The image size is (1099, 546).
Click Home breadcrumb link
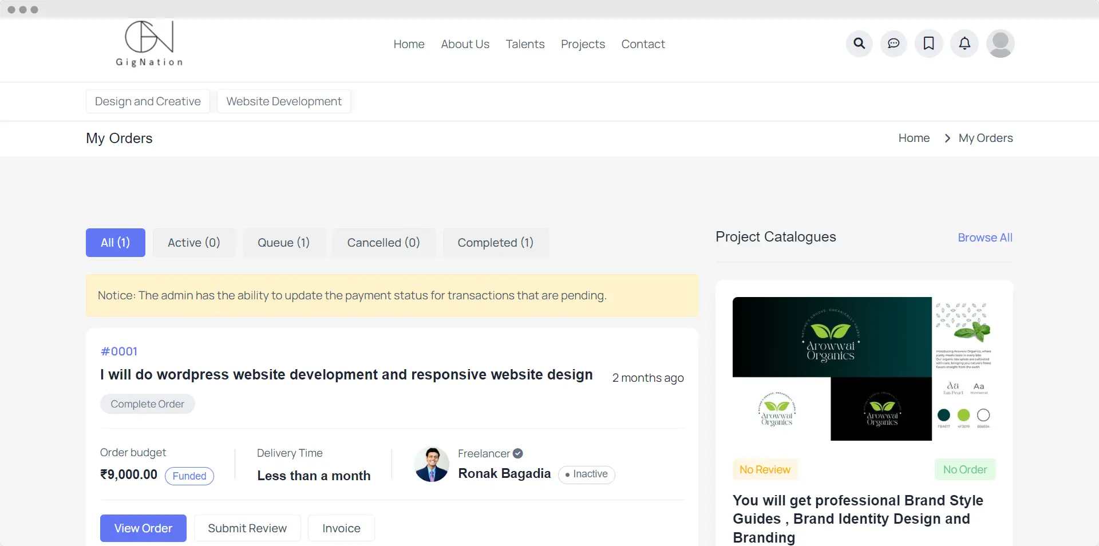click(x=914, y=138)
